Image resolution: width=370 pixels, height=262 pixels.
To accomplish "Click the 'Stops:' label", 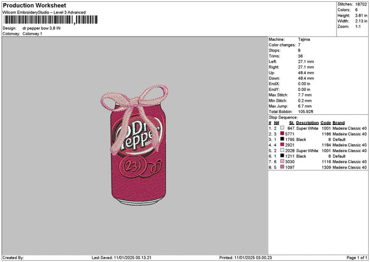I will (274, 51).
